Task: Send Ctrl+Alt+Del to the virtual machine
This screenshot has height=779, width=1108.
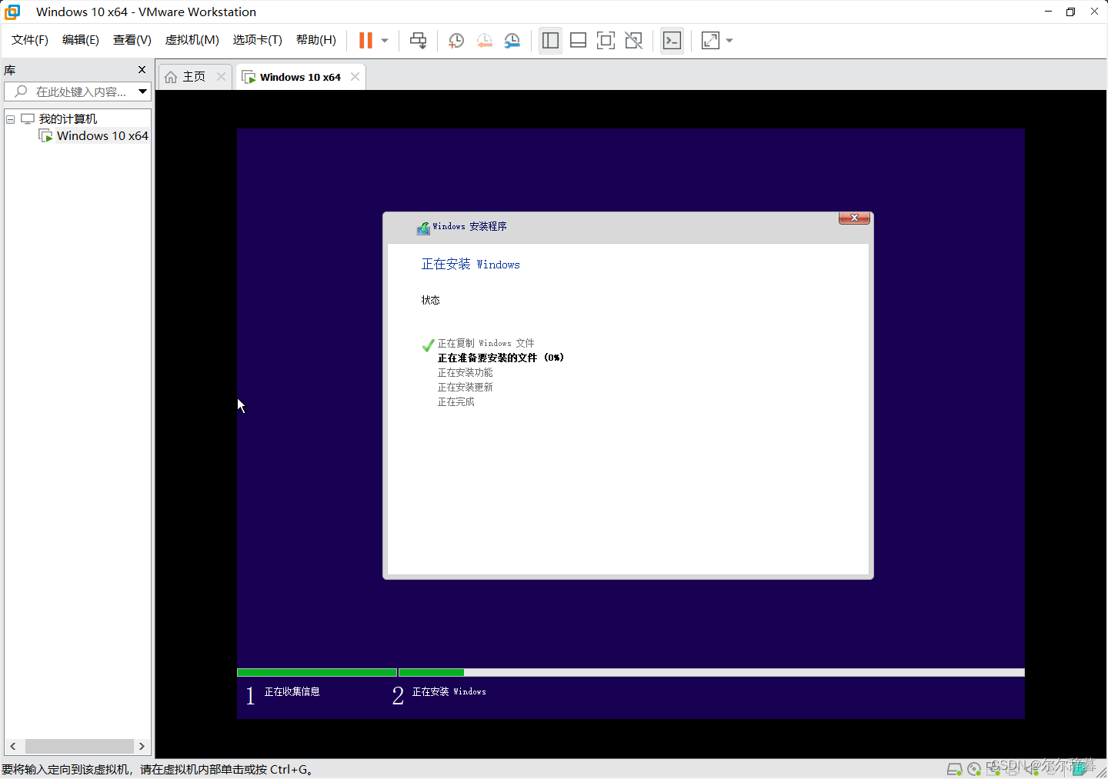Action: point(418,41)
